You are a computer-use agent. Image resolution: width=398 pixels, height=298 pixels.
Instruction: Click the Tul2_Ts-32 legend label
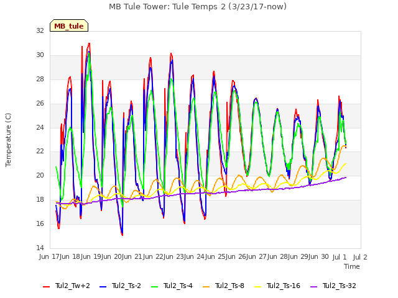click(x=340, y=286)
